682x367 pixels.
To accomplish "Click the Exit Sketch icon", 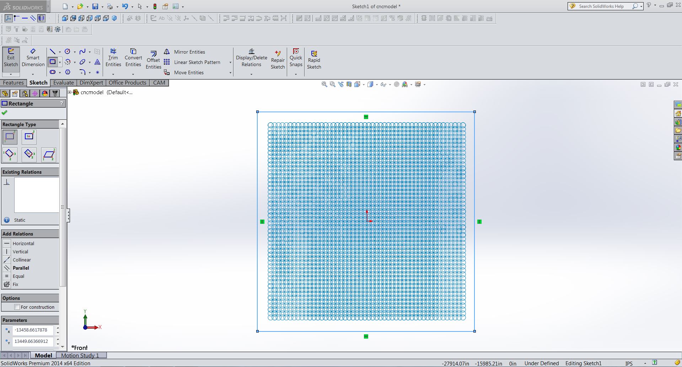I will (11, 59).
